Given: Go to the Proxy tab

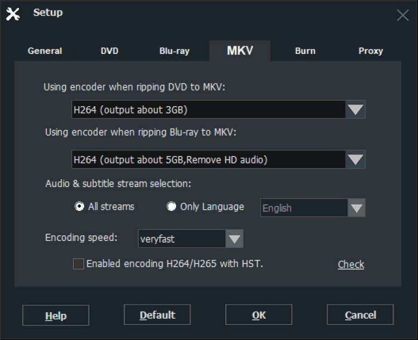Looking at the screenshot, I should (x=371, y=51).
